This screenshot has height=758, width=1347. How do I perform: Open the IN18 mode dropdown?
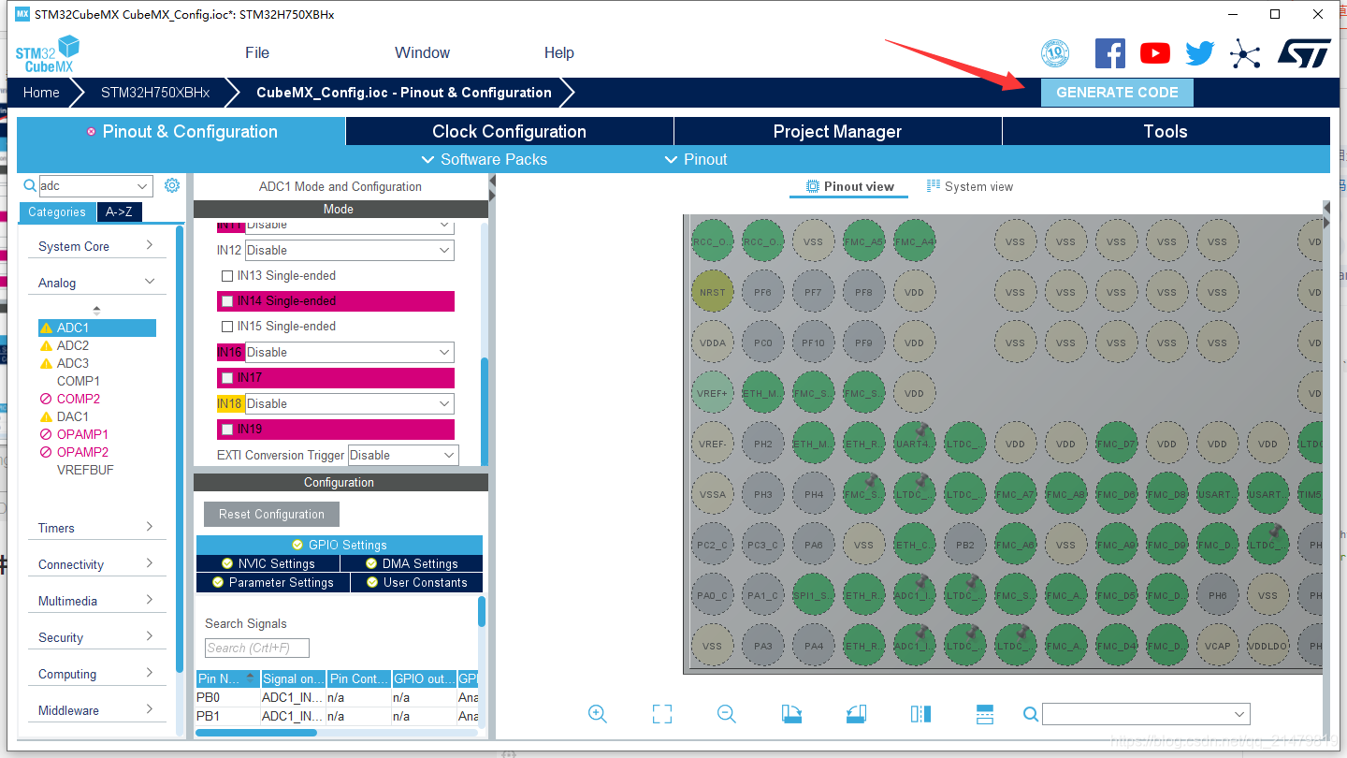pyautogui.click(x=349, y=404)
